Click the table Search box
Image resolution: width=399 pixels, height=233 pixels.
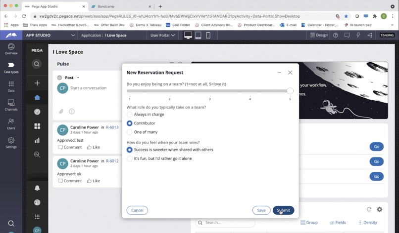coord(225,223)
